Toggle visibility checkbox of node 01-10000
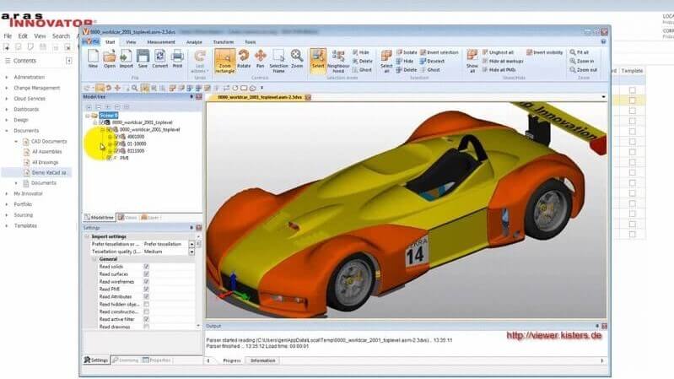The image size is (674, 379). pos(116,143)
